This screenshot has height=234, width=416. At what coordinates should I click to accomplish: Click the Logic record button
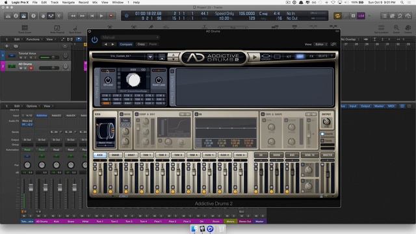[x=111, y=16]
